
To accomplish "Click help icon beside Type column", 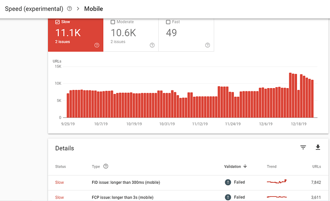I will click(106, 166).
